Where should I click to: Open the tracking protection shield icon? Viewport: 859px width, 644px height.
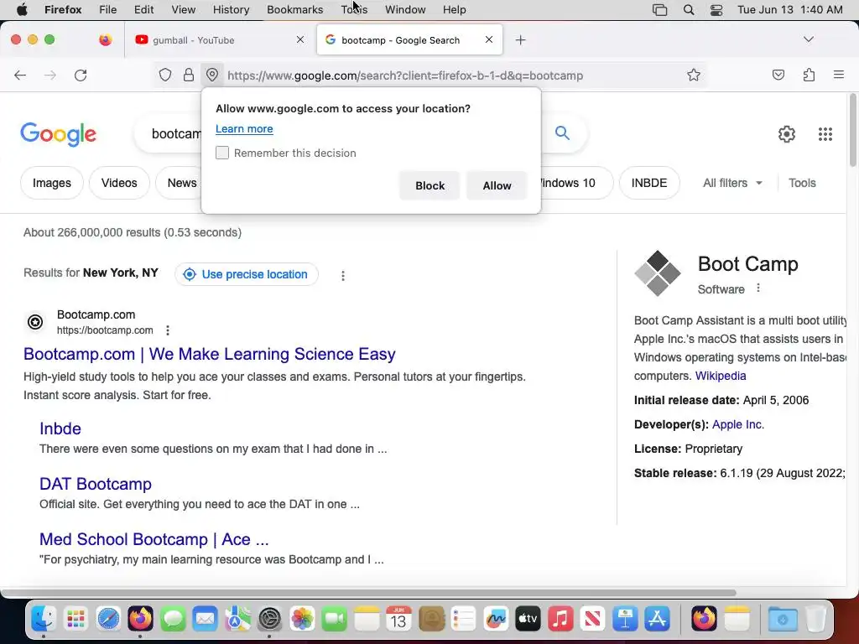pos(165,75)
